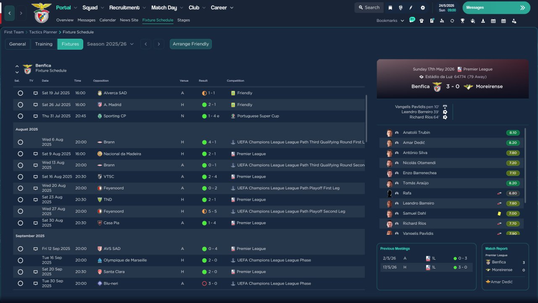Click the Arrange Friendly button
The width and height of the screenshot is (538, 303).
(191, 44)
